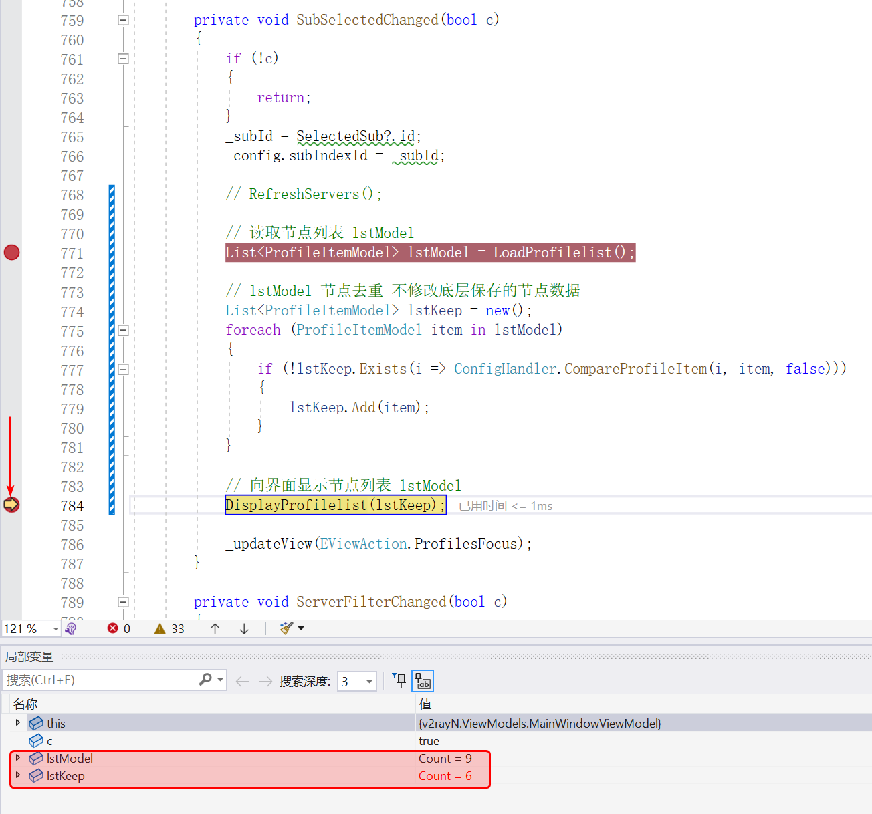Click the current statement arrow at line 784
Screen dimensions: 872x814
tap(11, 505)
